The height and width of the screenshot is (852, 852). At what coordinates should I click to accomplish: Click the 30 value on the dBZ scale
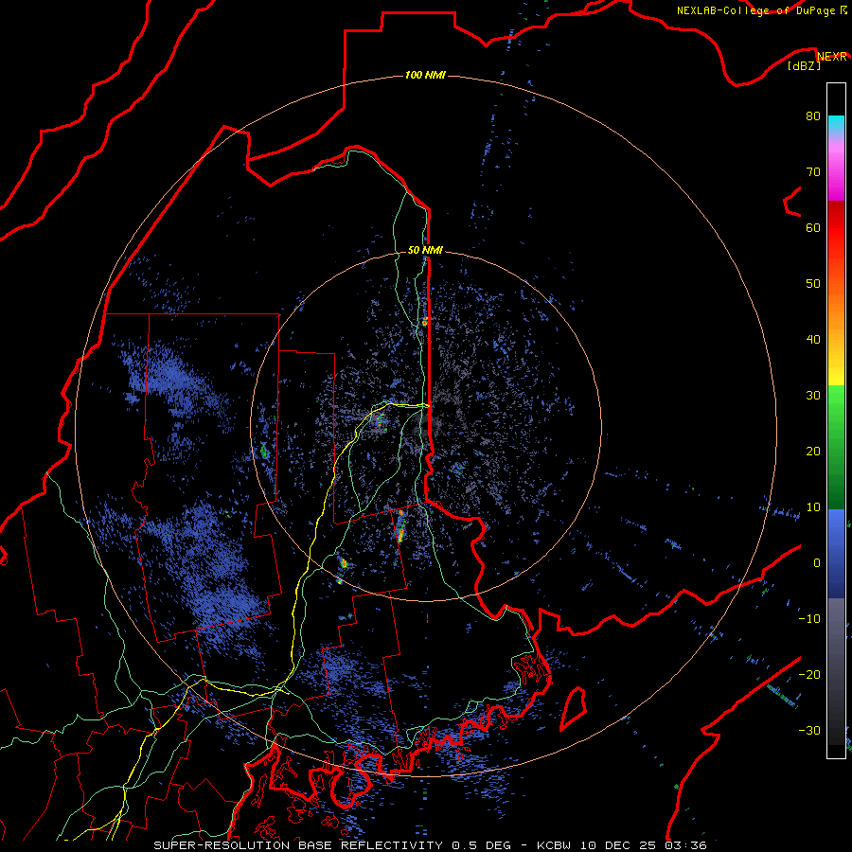813,396
